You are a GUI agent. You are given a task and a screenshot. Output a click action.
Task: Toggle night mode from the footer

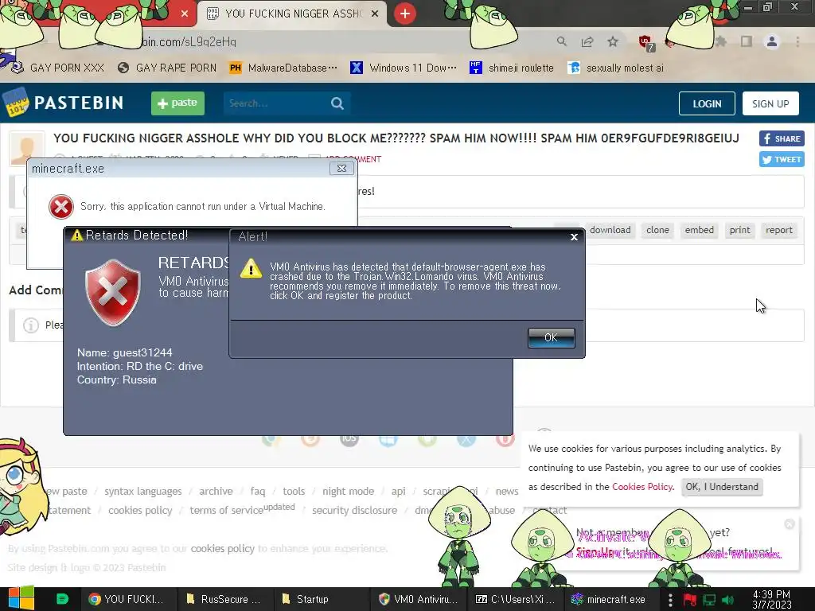coord(348,491)
